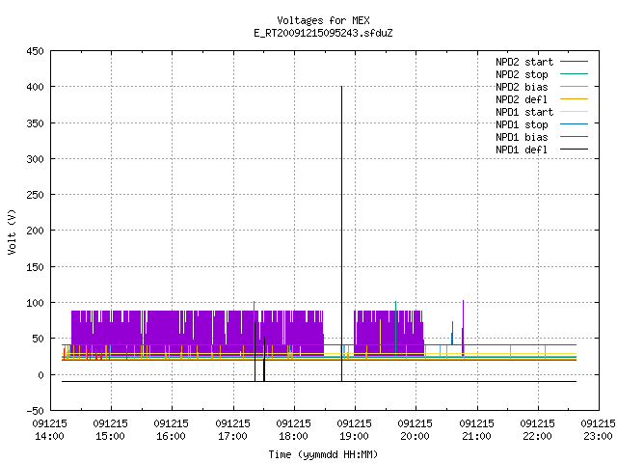Select the NPD2 start legend label
Image resolution: width=617 pixels, height=463 pixels.
click(524, 62)
